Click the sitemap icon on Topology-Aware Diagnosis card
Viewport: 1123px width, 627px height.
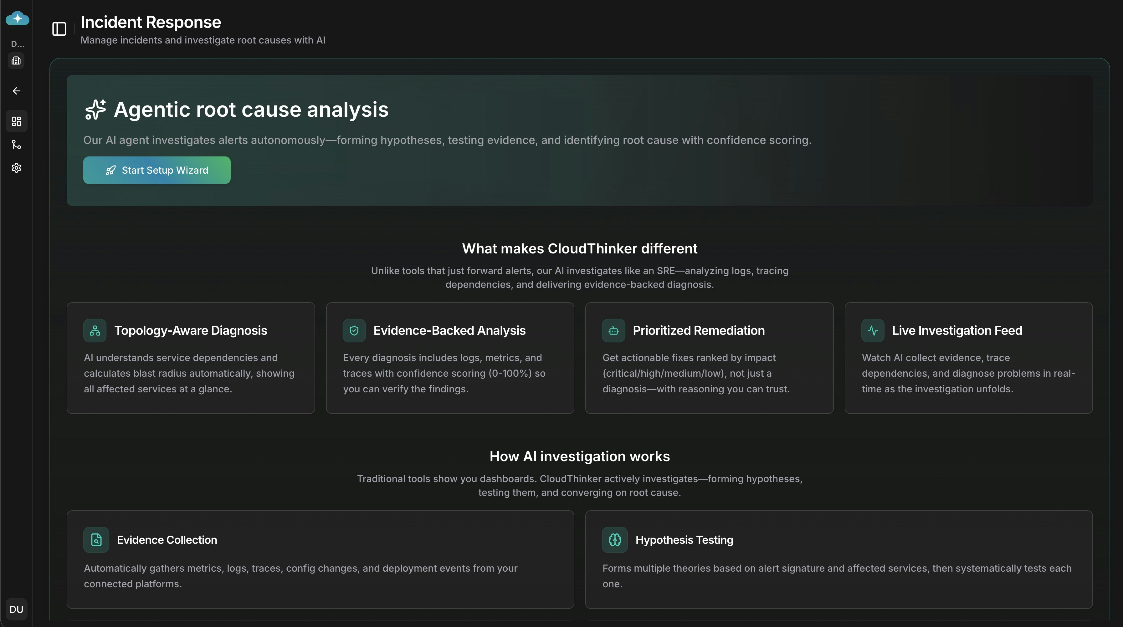(95, 330)
